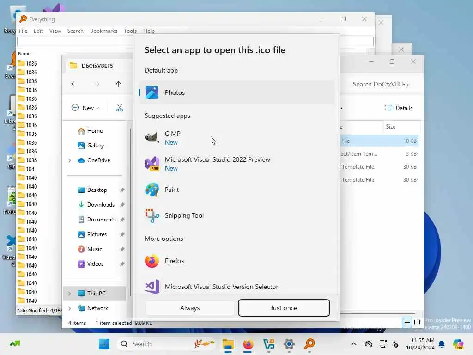Switch Explorer to details list view

(407, 323)
